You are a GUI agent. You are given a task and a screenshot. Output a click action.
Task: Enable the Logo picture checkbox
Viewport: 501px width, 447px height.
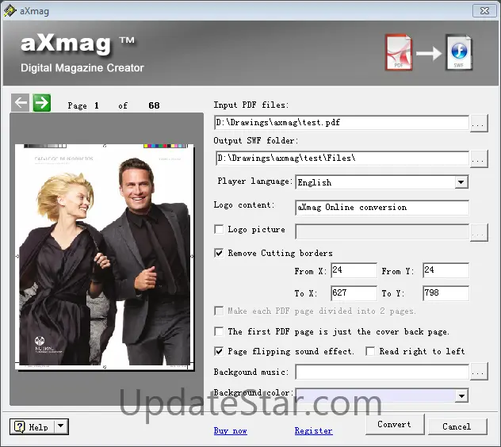point(219,229)
